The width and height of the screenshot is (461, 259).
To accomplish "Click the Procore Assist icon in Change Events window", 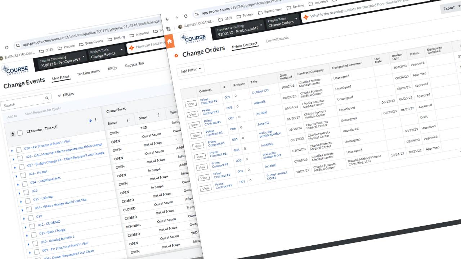I will [131, 47].
